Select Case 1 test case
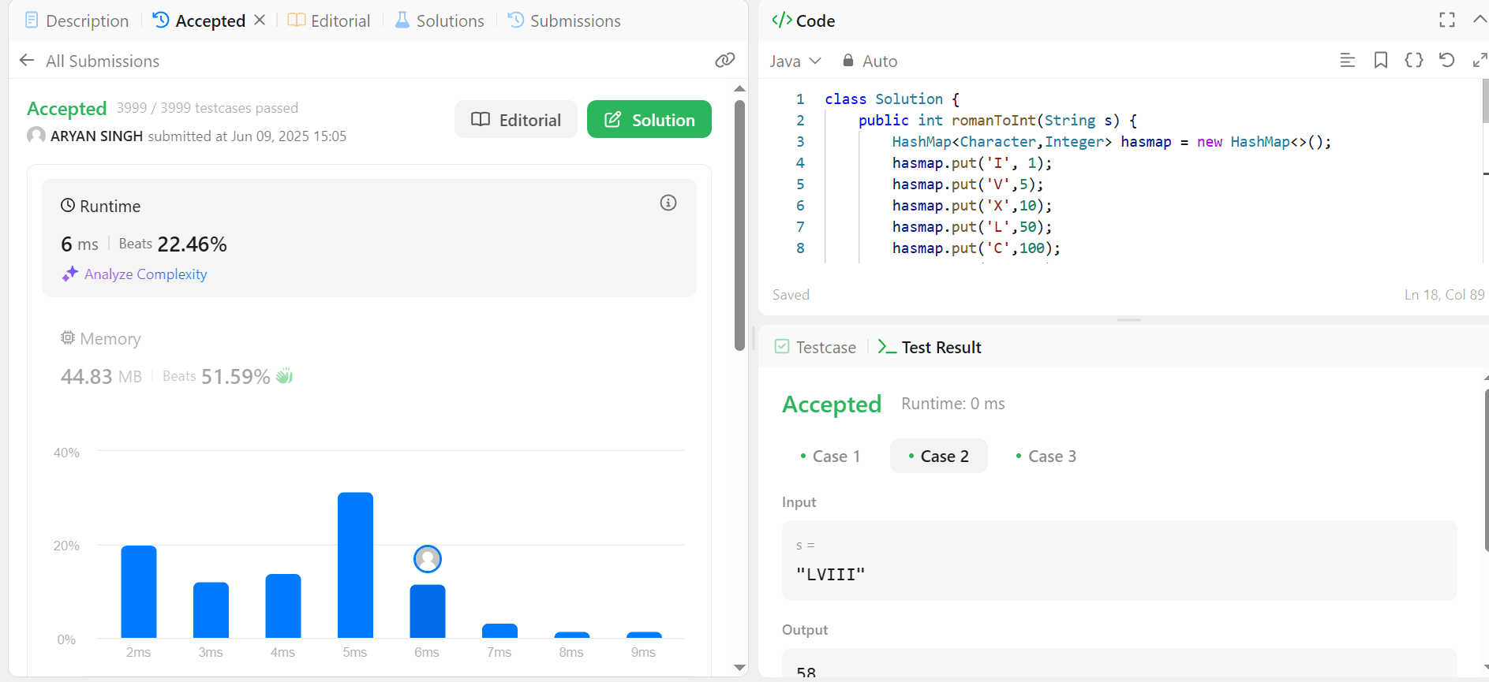 coord(830,457)
